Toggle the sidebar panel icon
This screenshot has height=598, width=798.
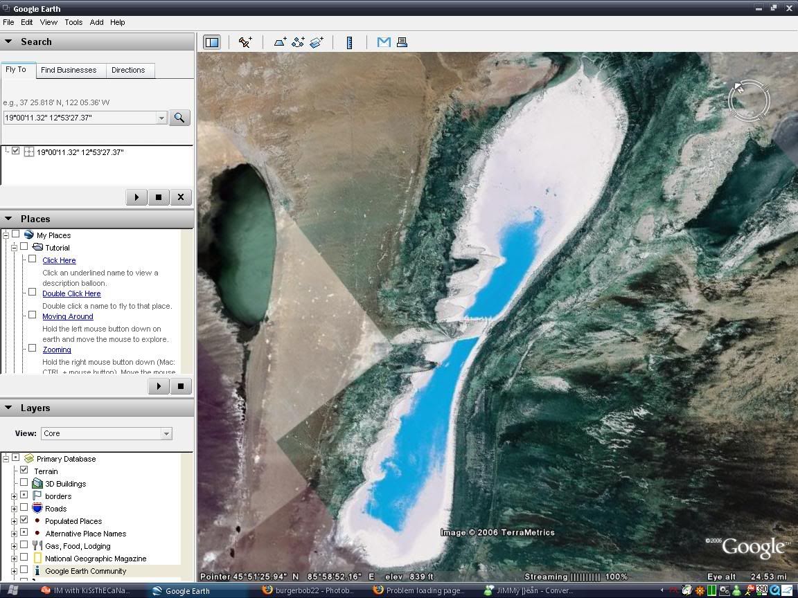[x=212, y=42]
